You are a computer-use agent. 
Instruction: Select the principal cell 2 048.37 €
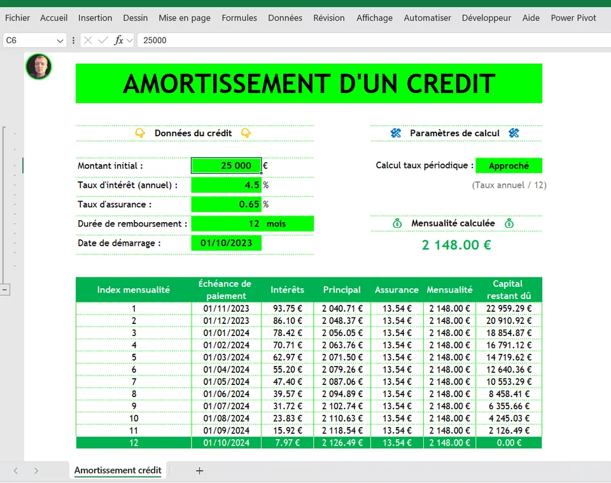click(342, 321)
